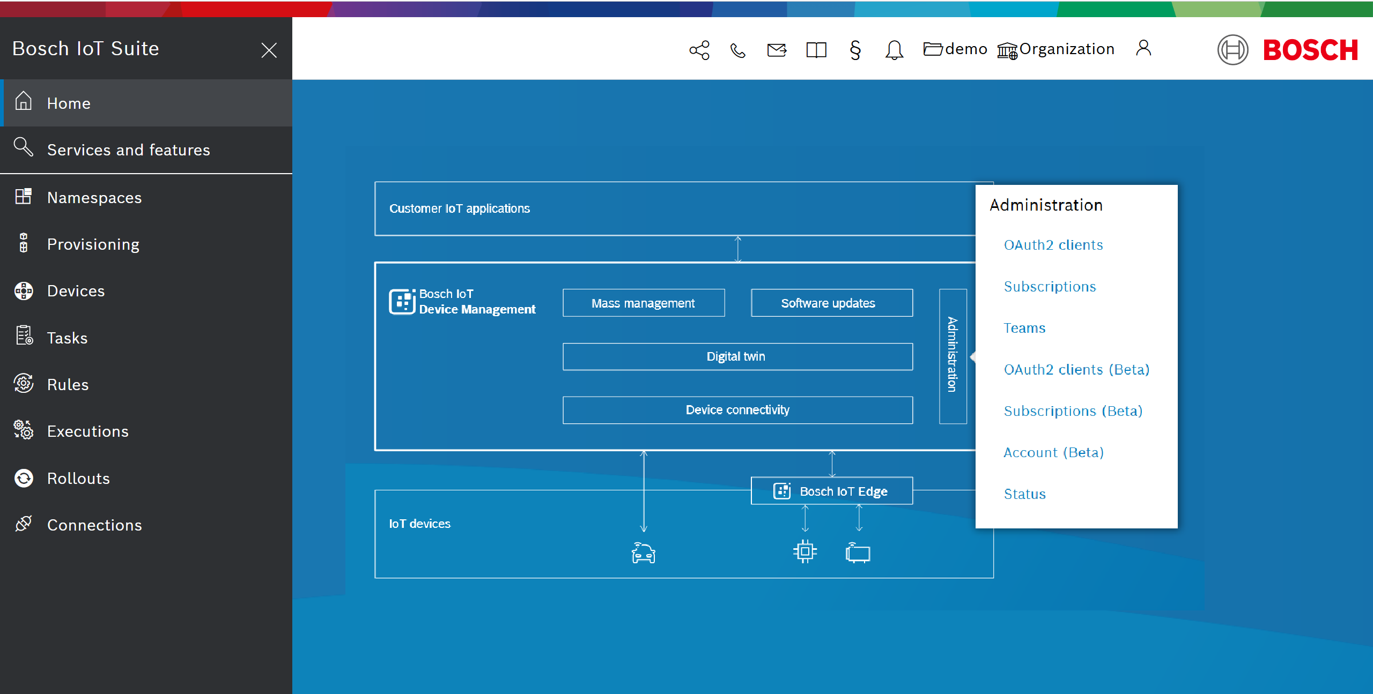The image size is (1373, 694).
Task: Click the Services and features search icon
Action: pyautogui.click(x=23, y=147)
